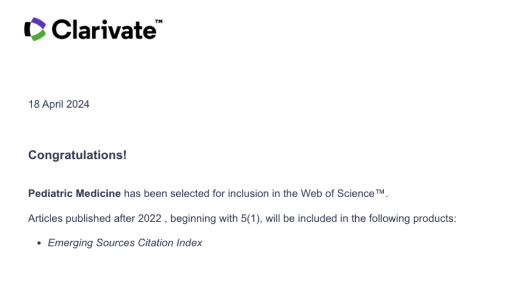
Task: Click the year 2022 in the sentence
Action: coord(150,218)
